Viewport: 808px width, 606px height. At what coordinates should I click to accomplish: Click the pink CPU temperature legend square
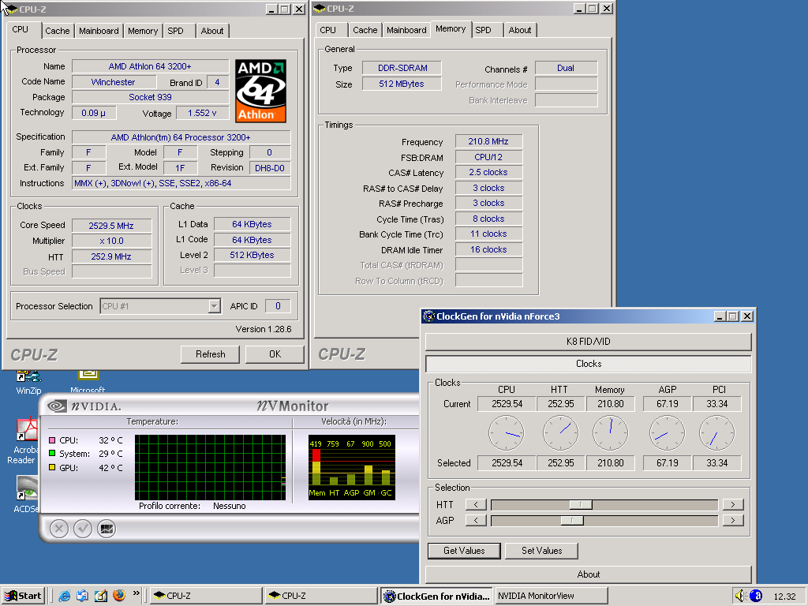coord(52,440)
